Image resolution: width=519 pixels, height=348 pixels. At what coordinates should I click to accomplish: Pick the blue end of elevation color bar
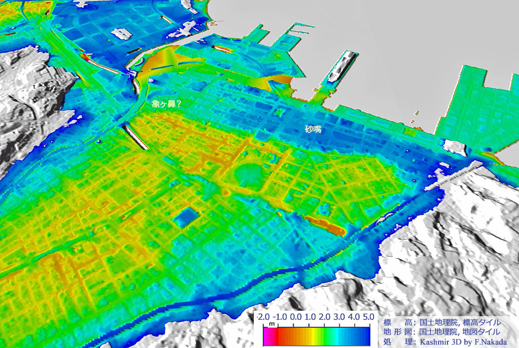click(367, 337)
